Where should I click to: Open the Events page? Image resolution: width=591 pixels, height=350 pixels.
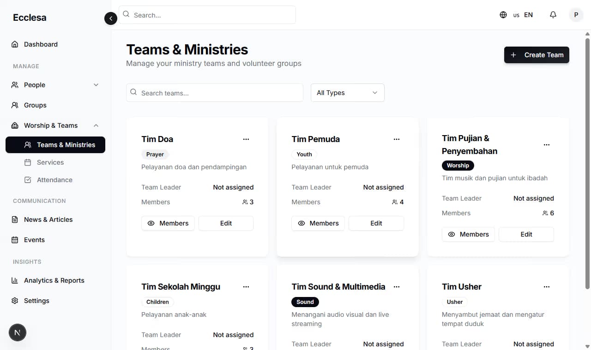(x=55, y=240)
